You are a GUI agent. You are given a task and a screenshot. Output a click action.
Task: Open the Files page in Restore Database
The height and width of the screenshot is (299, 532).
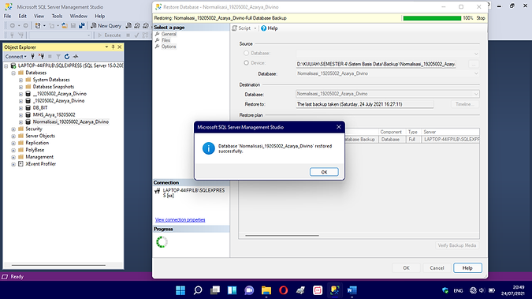(x=166, y=40)
